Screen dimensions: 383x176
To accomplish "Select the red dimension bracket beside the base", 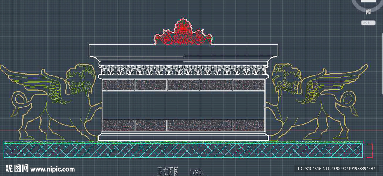I will 370,151.
